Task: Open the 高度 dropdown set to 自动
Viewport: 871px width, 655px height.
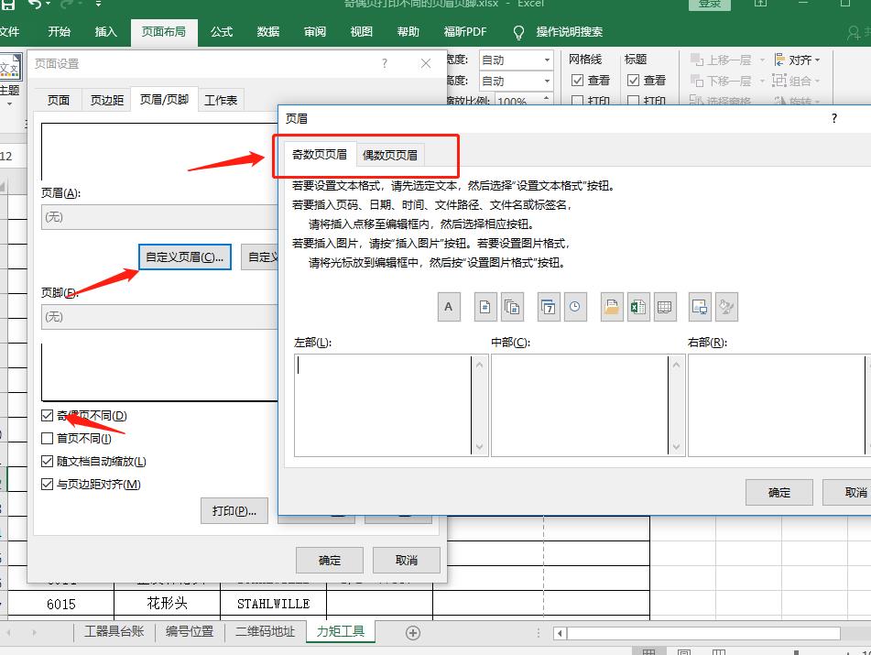Action: pyautogui.click(x=546, y=81)
